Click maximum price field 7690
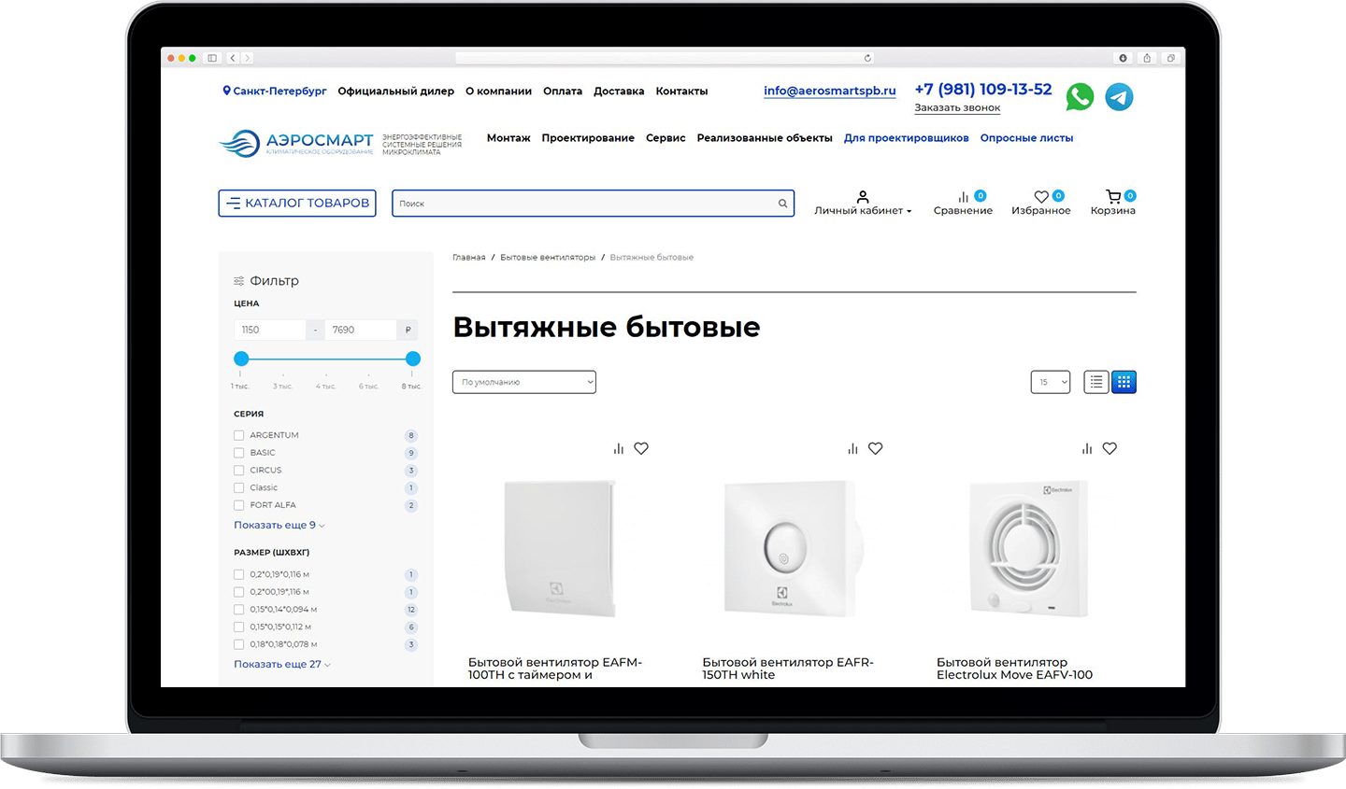Image resolution: width=1346 pixels, height=789 pixels. (x=361, y=330)
